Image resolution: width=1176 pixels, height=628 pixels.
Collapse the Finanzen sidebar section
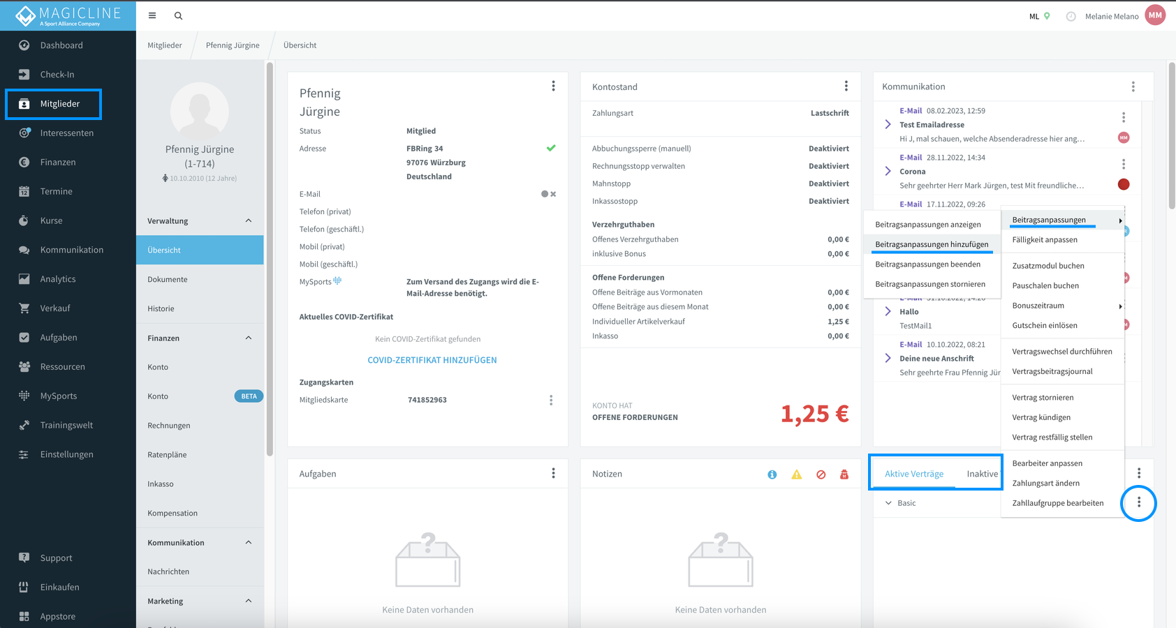coord(249,338)
